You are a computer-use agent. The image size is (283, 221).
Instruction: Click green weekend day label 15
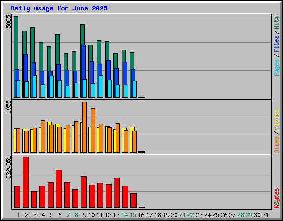[x=133, y=215]
